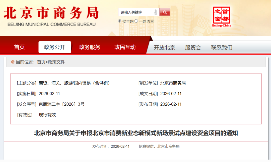Open the 服贸会 section

pos(193,48)
